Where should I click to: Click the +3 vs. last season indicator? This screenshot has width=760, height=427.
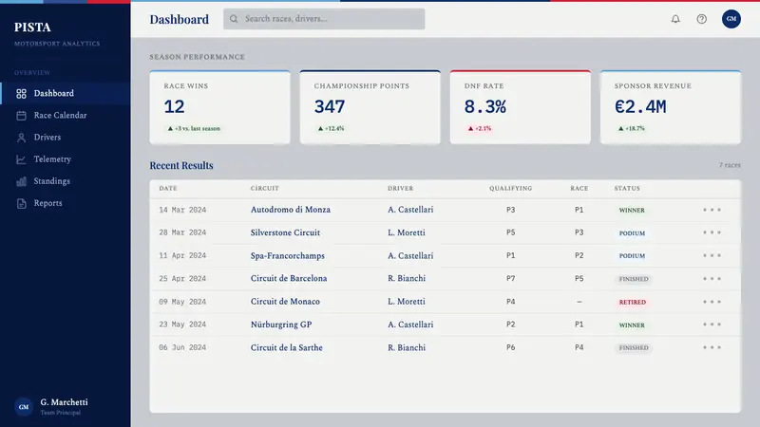tap(194, 128)
